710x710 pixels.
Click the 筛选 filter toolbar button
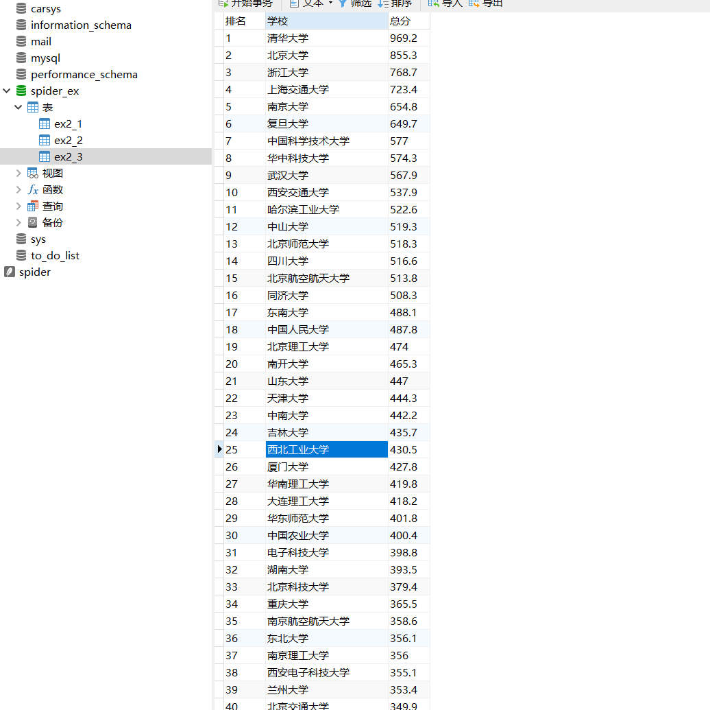coord(354,3)
